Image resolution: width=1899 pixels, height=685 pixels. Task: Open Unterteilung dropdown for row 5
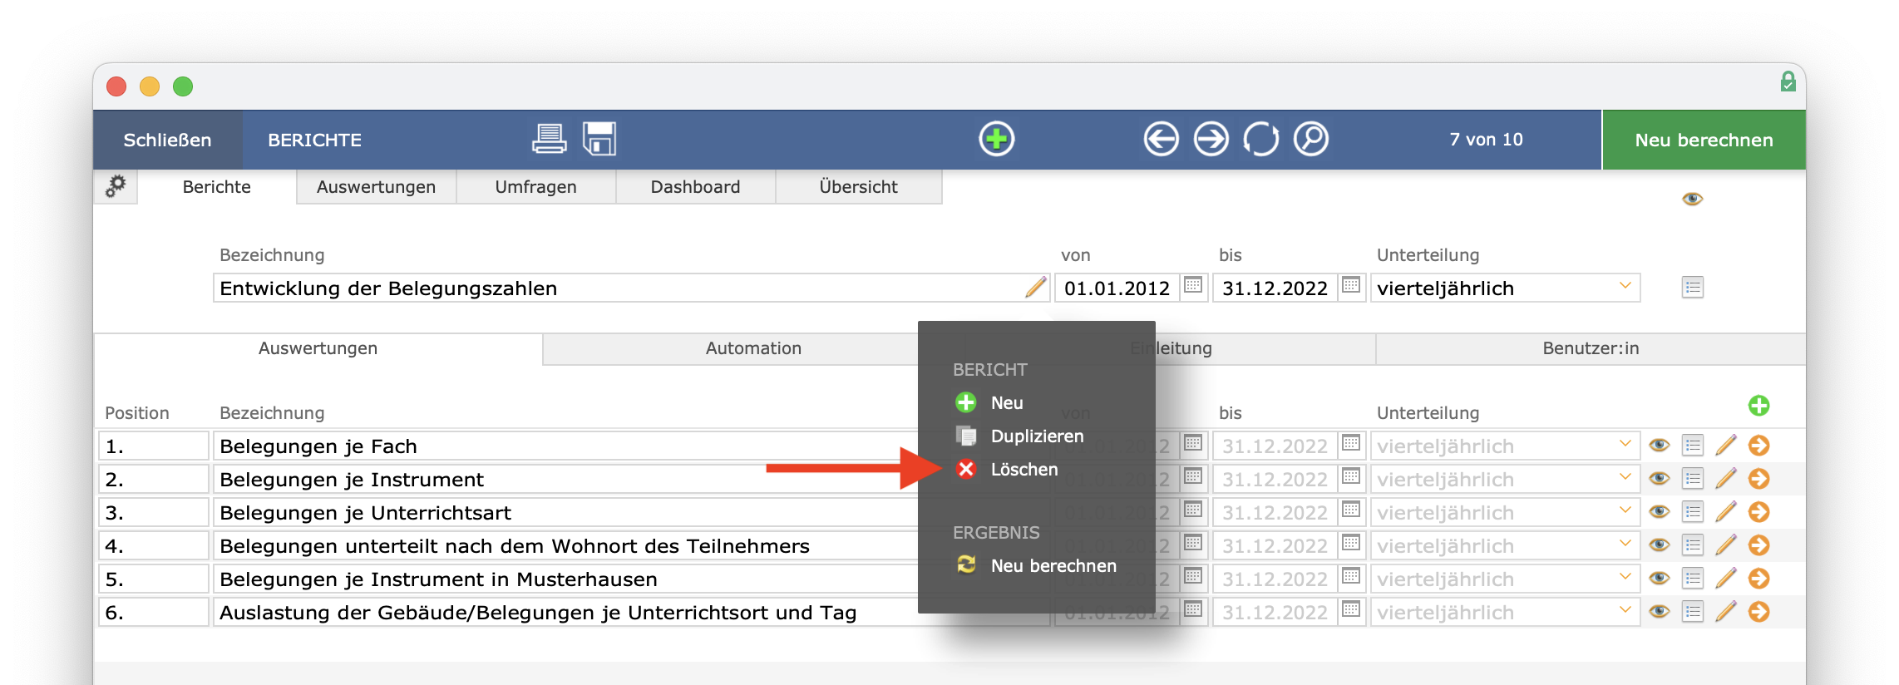click(x=1505, y=579)
